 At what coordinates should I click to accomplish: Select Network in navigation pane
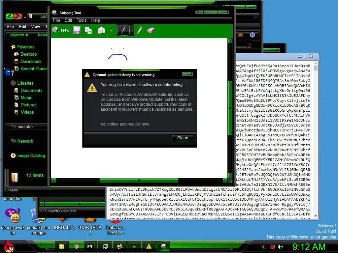(22, 141)
